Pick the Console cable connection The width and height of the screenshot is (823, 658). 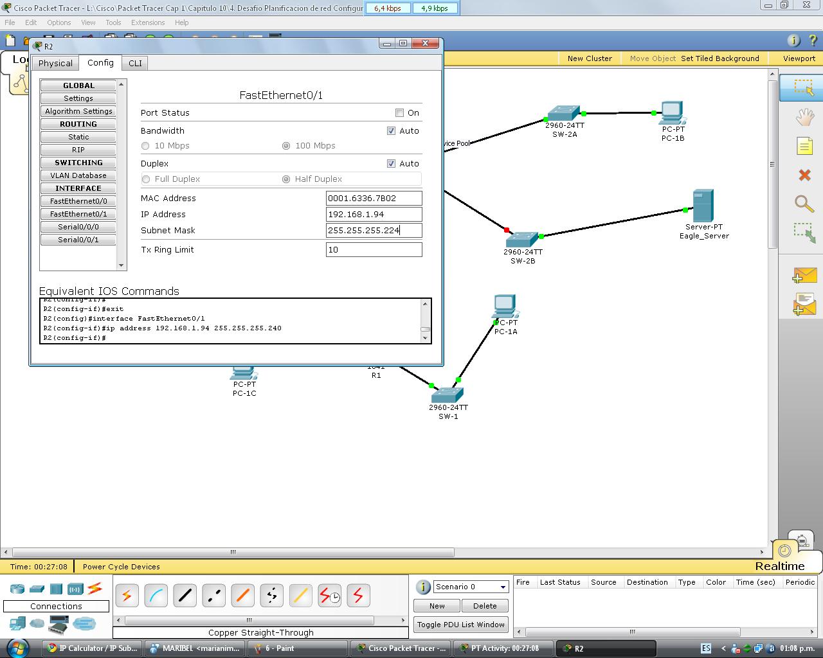pos(156,596)
